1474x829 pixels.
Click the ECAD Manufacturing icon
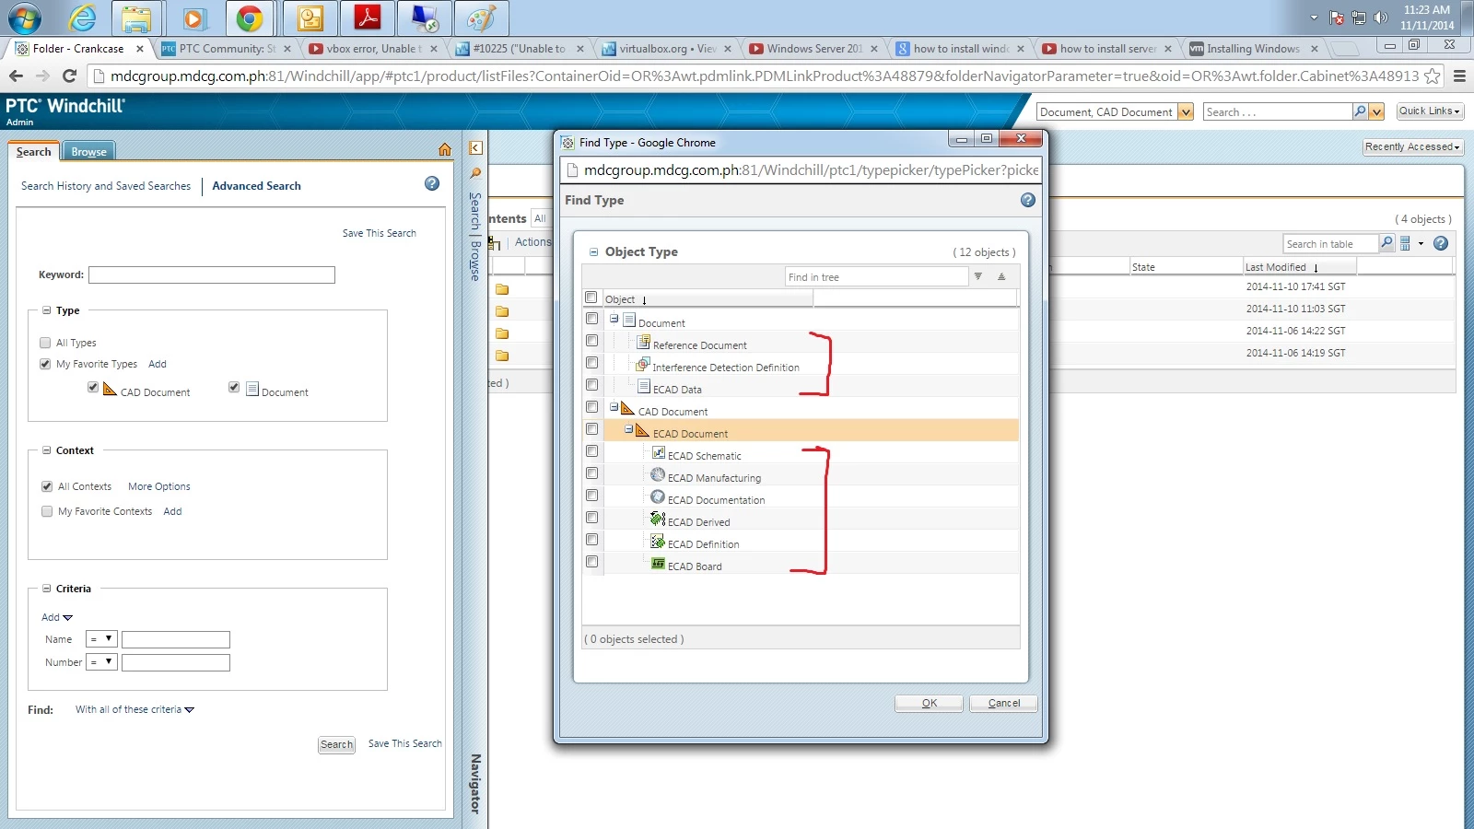658,474
